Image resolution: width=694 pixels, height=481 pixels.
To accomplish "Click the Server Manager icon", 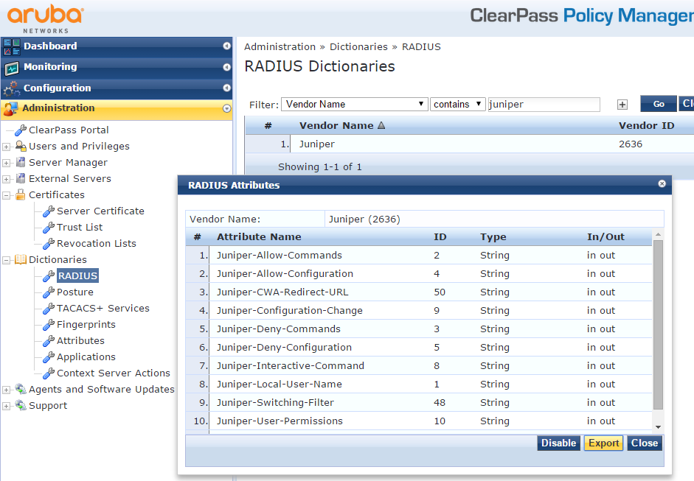I will [x=21, y=162].
